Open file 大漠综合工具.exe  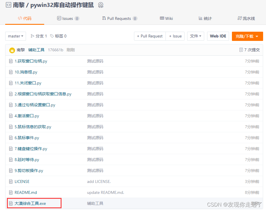click(30, 203)
